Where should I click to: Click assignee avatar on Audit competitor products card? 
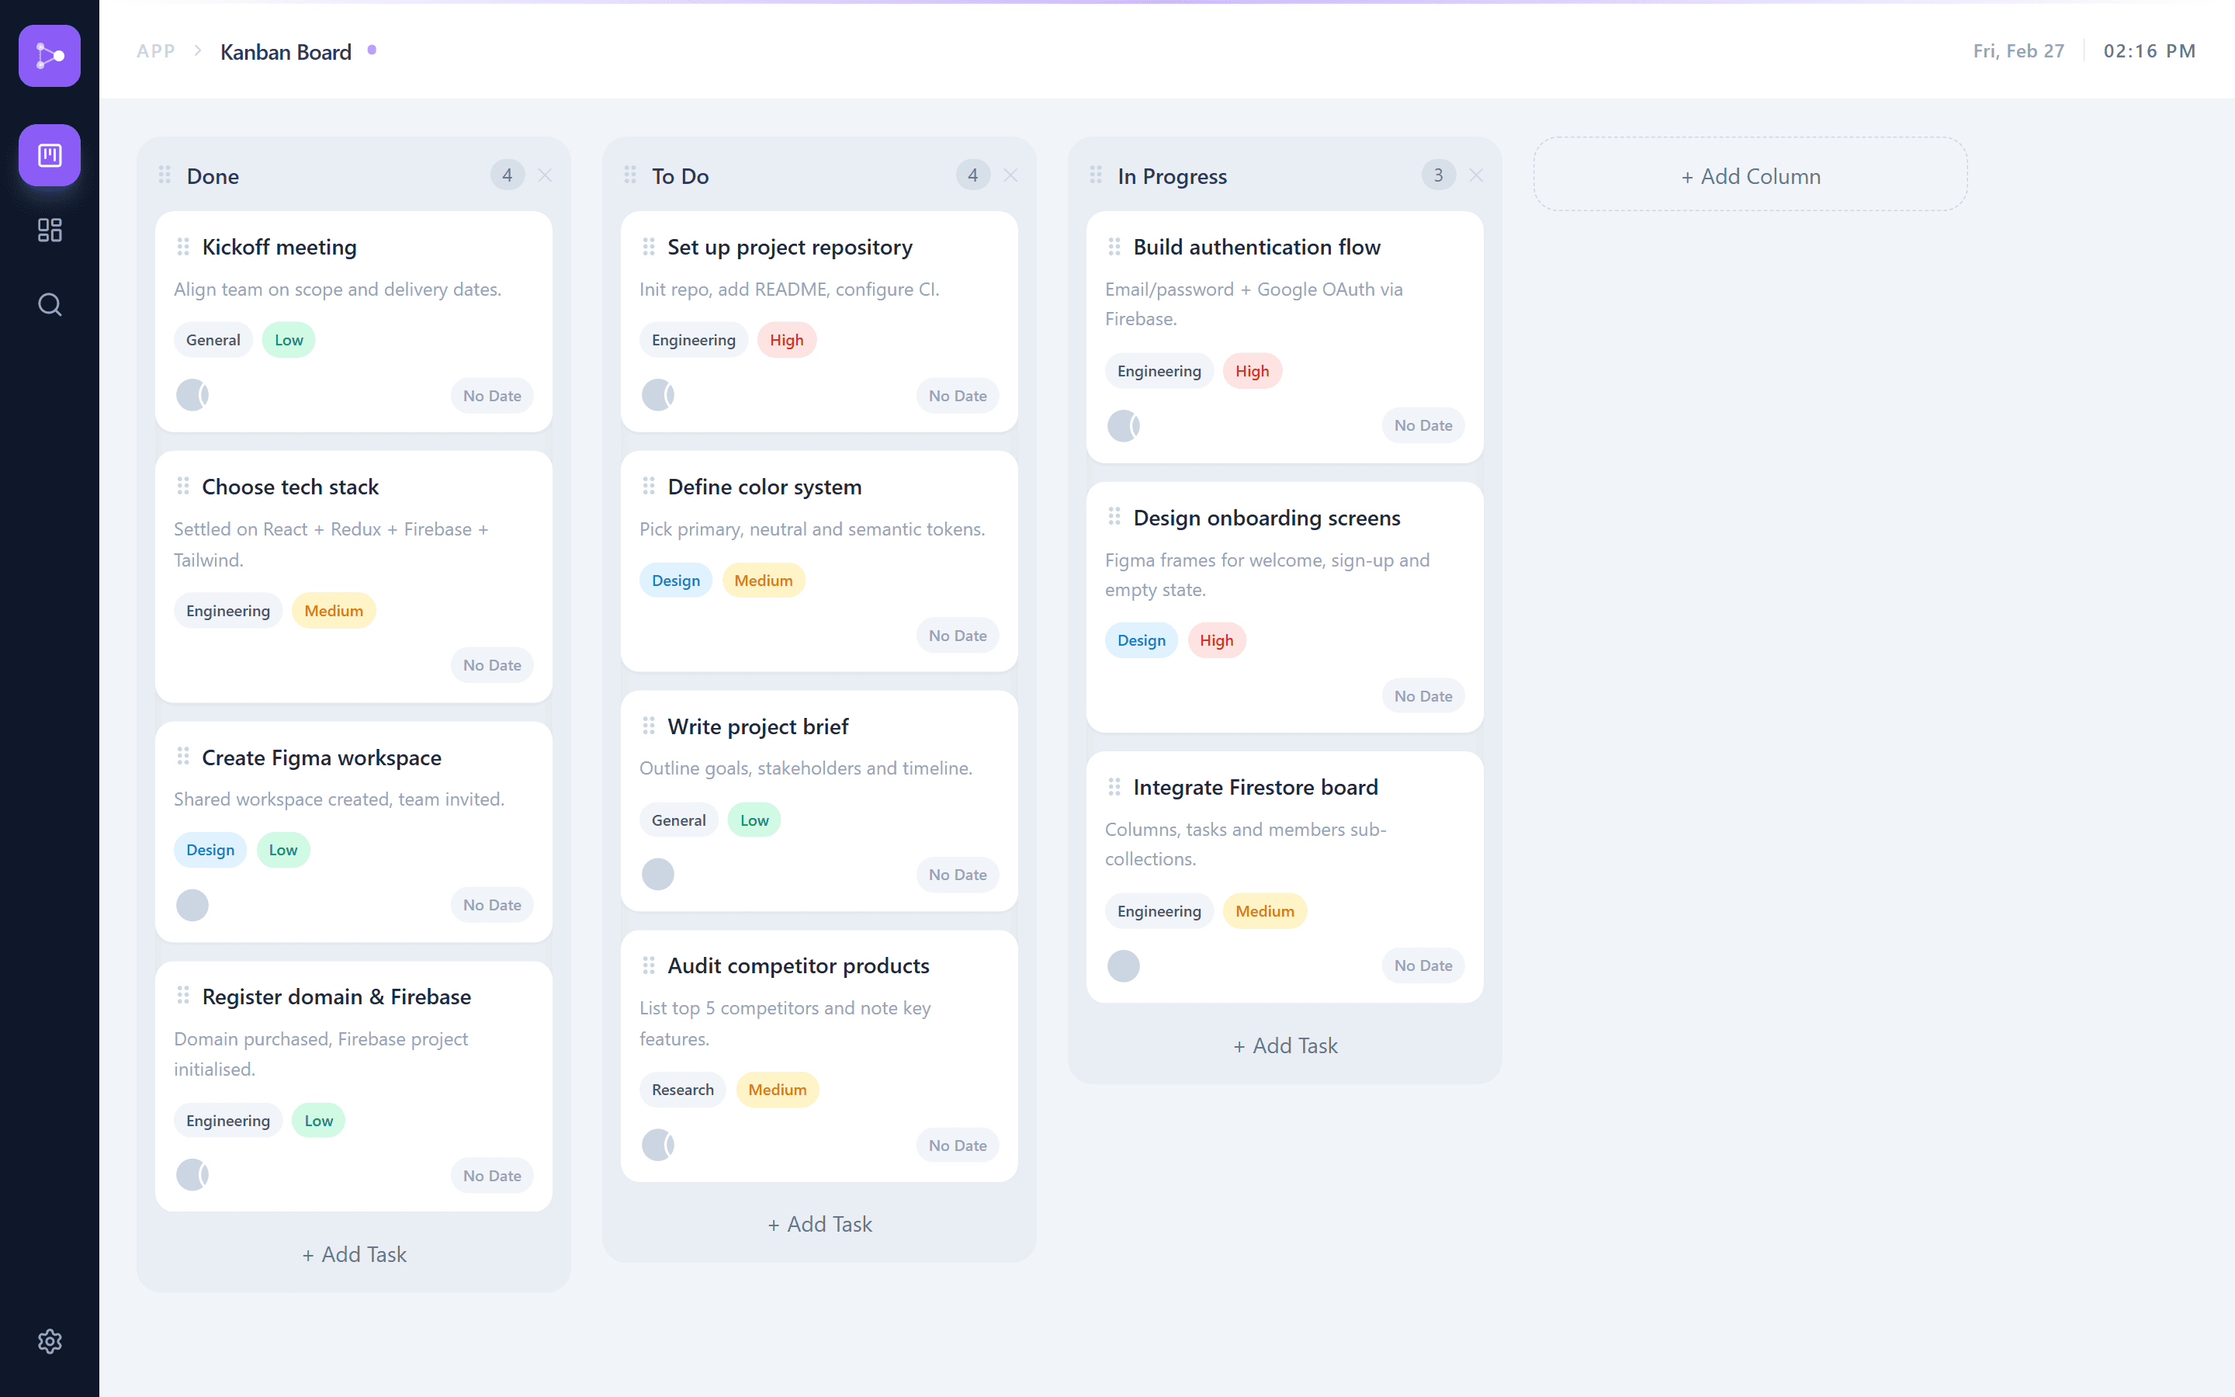coord(657,1145)
